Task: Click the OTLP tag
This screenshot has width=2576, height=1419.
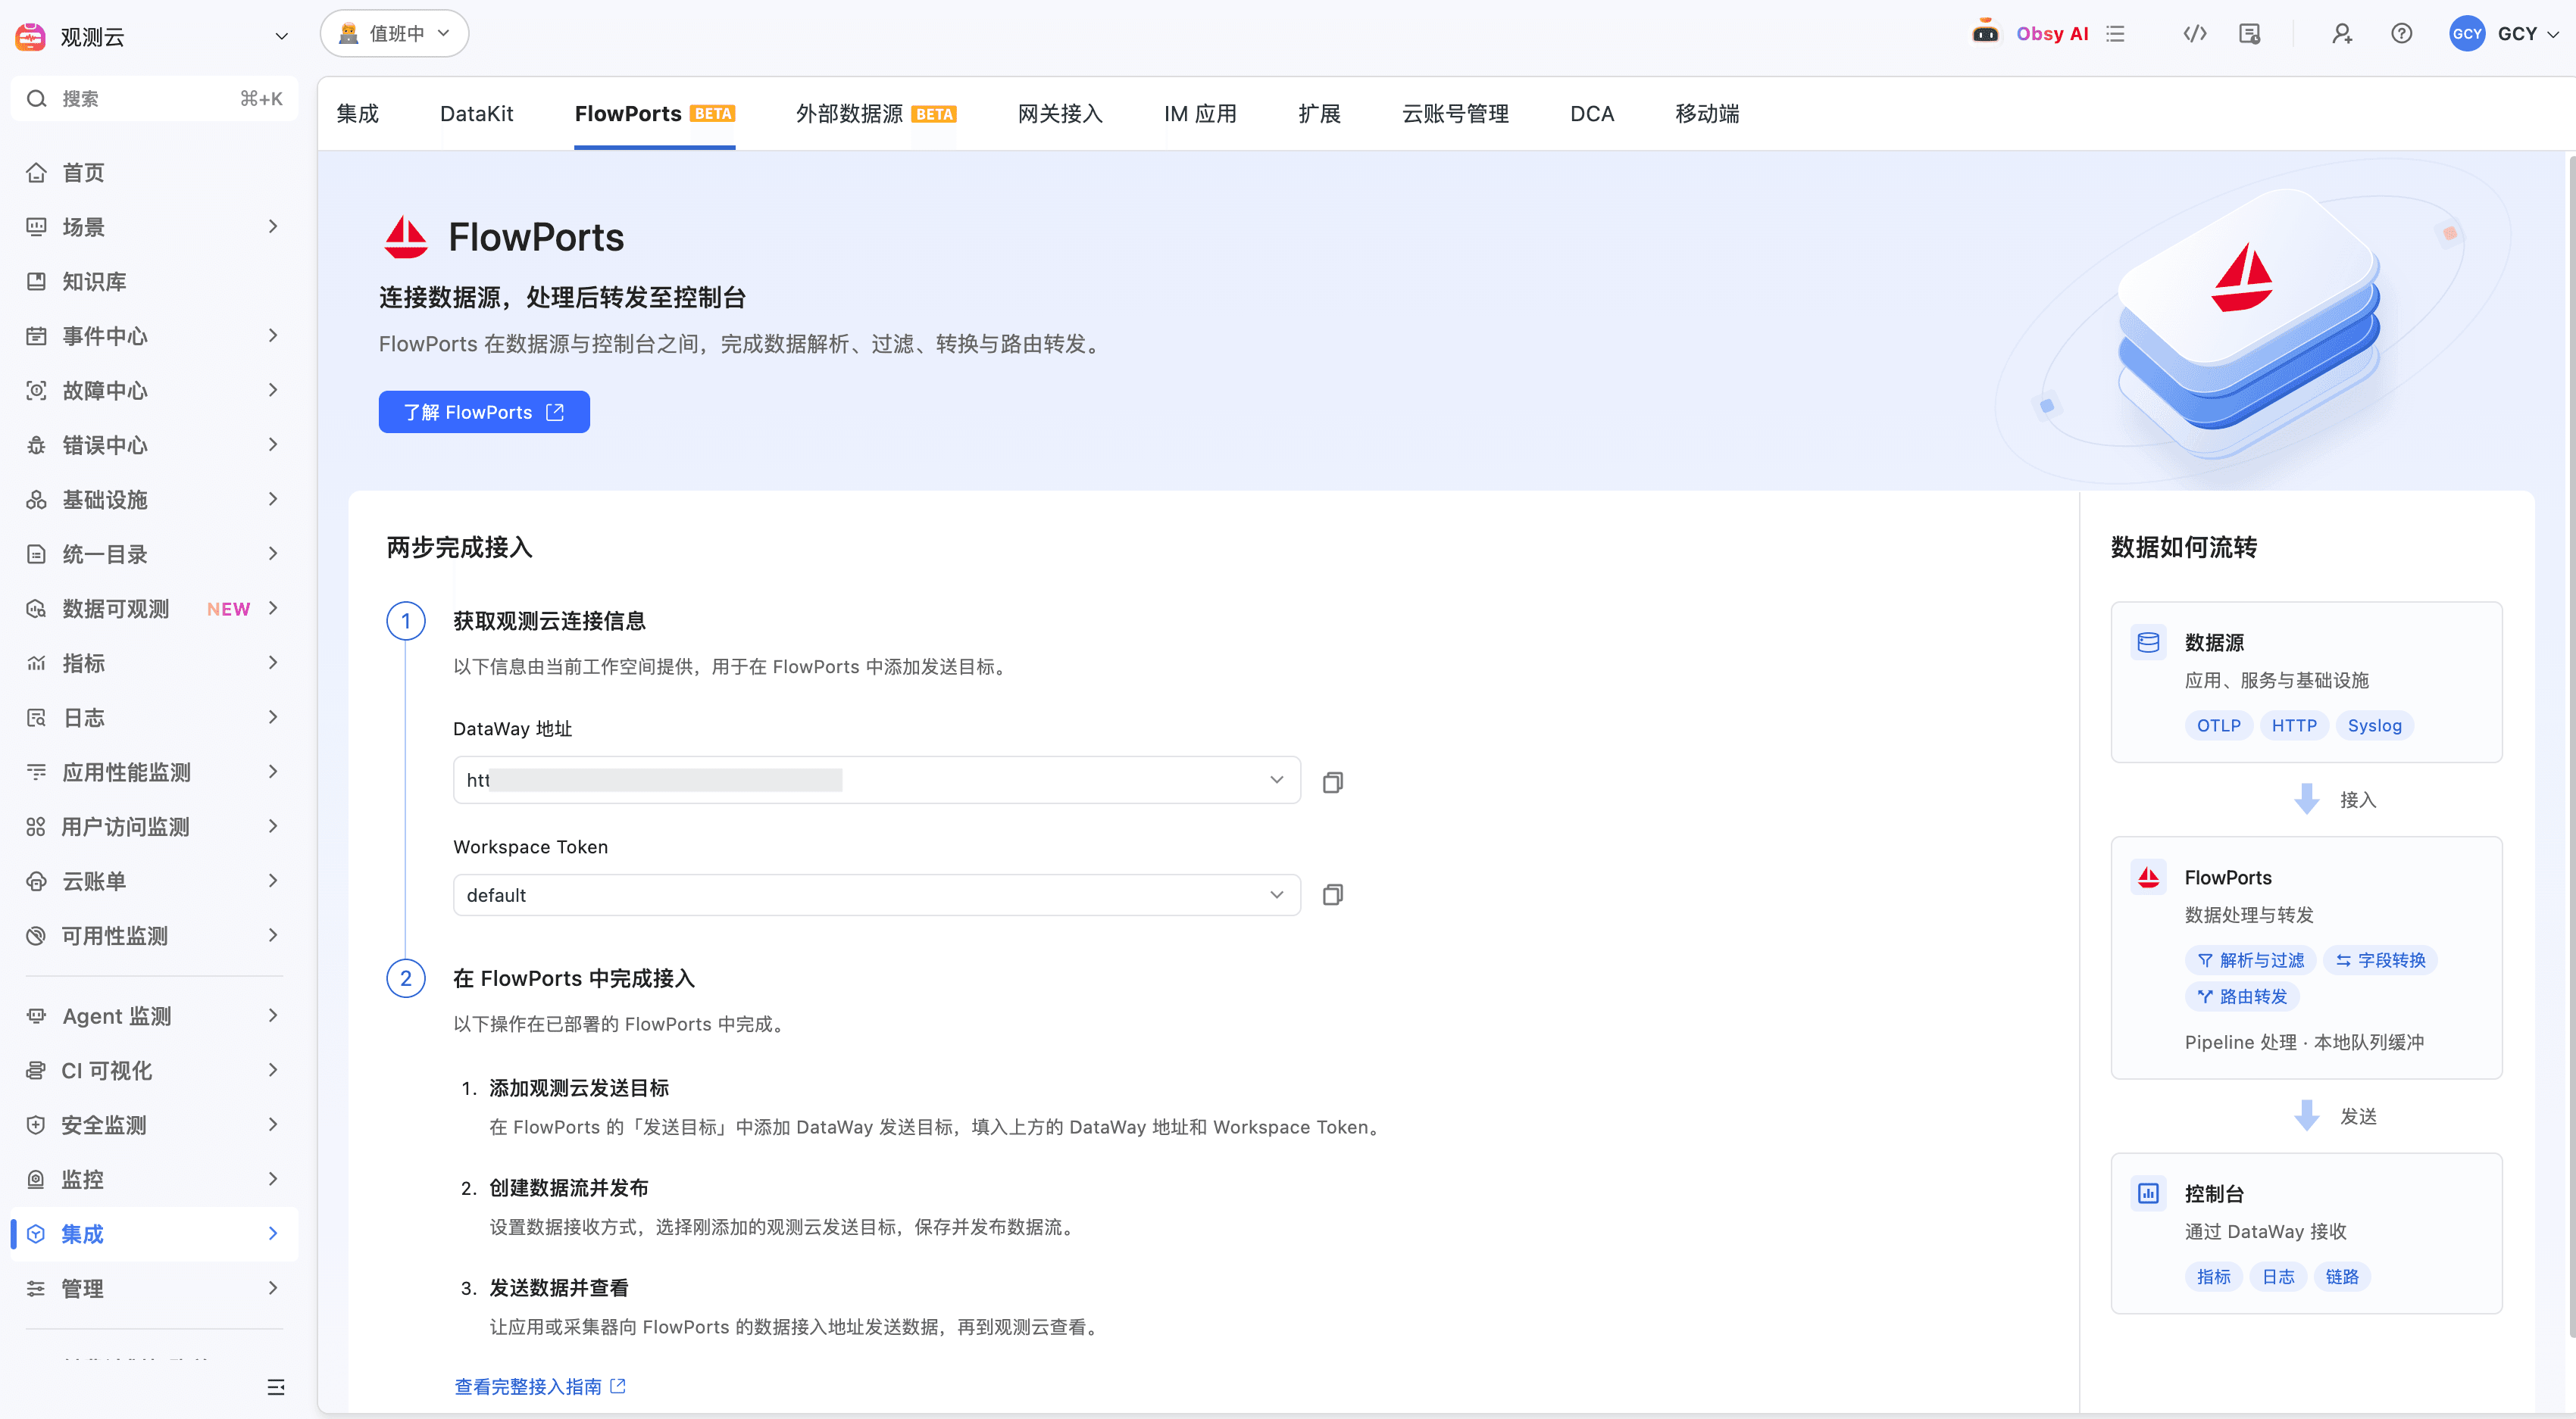Action: (x=2218, y=725)
